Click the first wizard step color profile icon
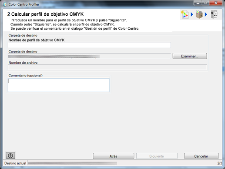225x169 pixels. coord(185,14)
